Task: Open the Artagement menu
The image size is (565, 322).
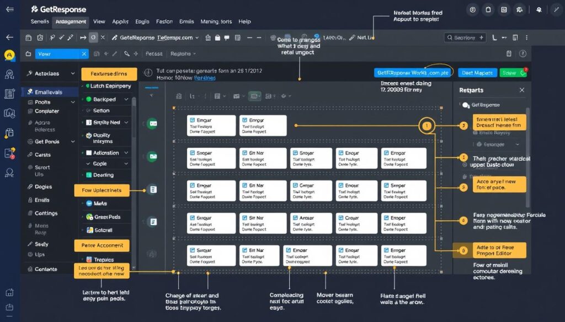Action: [71, 21]
